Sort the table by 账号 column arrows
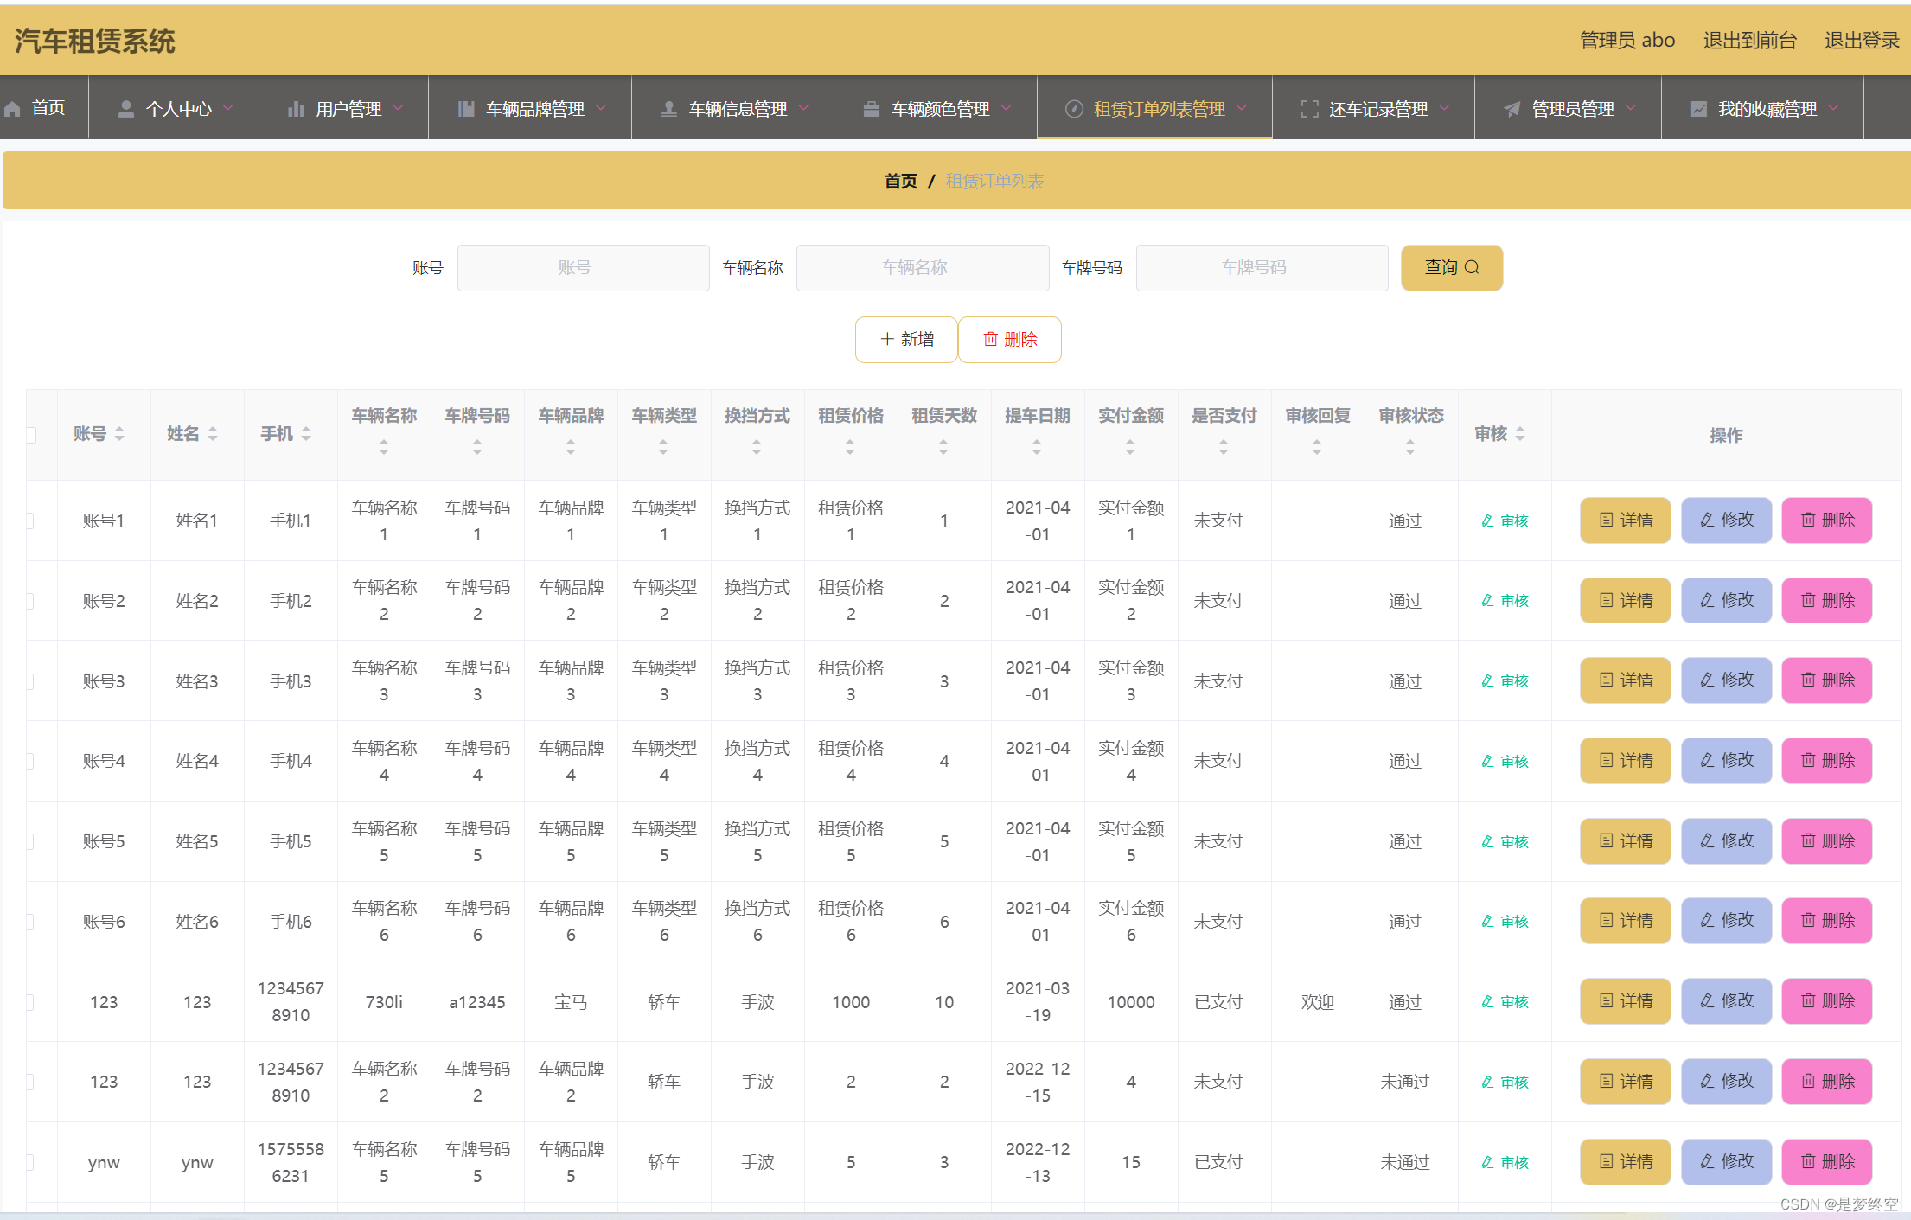 pyautogui.click(x=119, y=433)
